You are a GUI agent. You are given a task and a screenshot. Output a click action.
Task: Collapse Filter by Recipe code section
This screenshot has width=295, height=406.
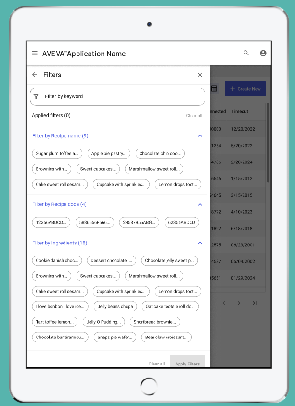[200, 204]
